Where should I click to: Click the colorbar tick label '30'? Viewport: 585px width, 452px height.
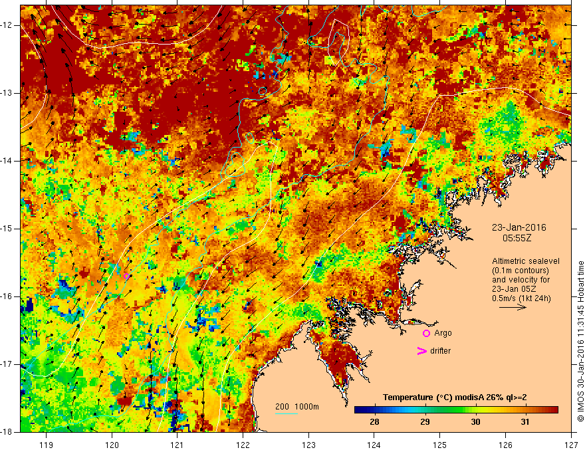pyautogui.click(x=475, y=422)
